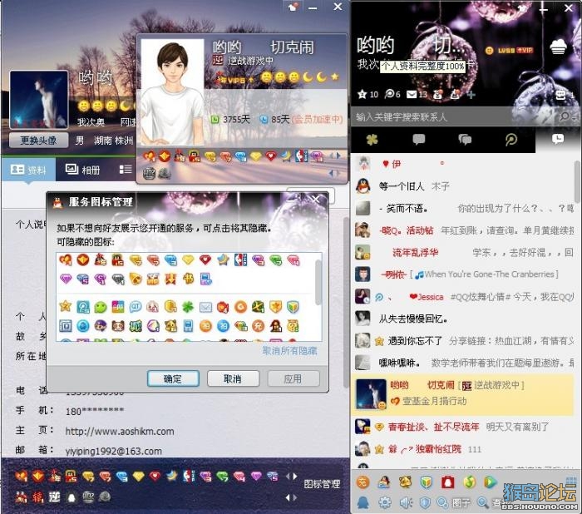Select the contact 独霸怡红院
The height and width of the screenshot is (514, 582).
pos(463,449)
